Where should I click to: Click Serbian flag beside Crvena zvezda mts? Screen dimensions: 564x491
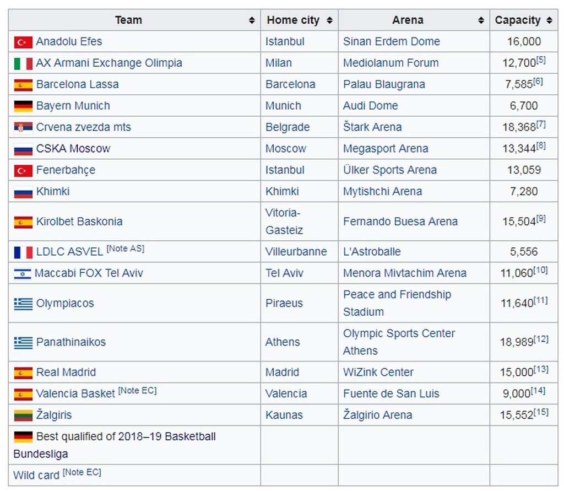point(23,127)
